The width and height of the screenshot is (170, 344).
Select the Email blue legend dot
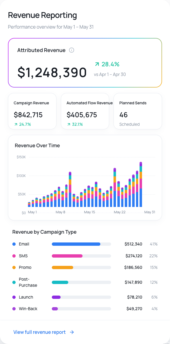pyautogui.click(x=14, y=244)
